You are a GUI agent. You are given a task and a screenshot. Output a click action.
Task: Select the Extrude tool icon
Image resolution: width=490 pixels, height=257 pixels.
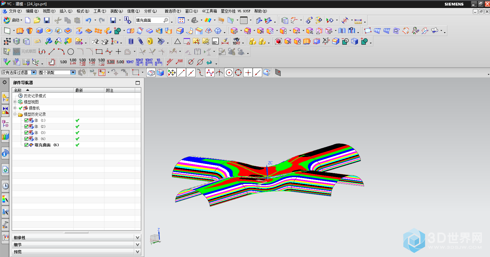pos(20,31)
